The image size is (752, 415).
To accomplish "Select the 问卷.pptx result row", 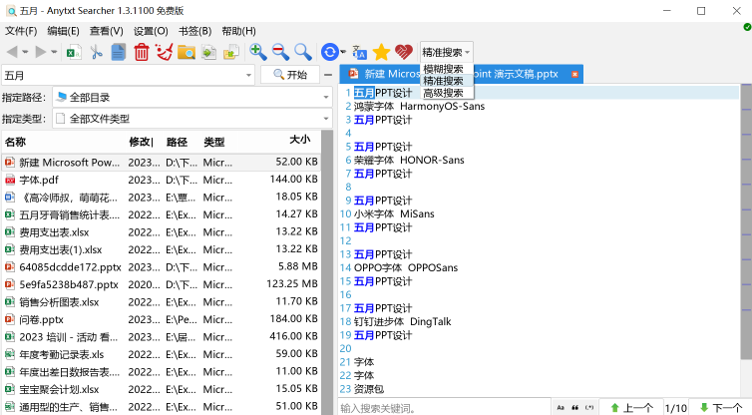I will point(162,319).
